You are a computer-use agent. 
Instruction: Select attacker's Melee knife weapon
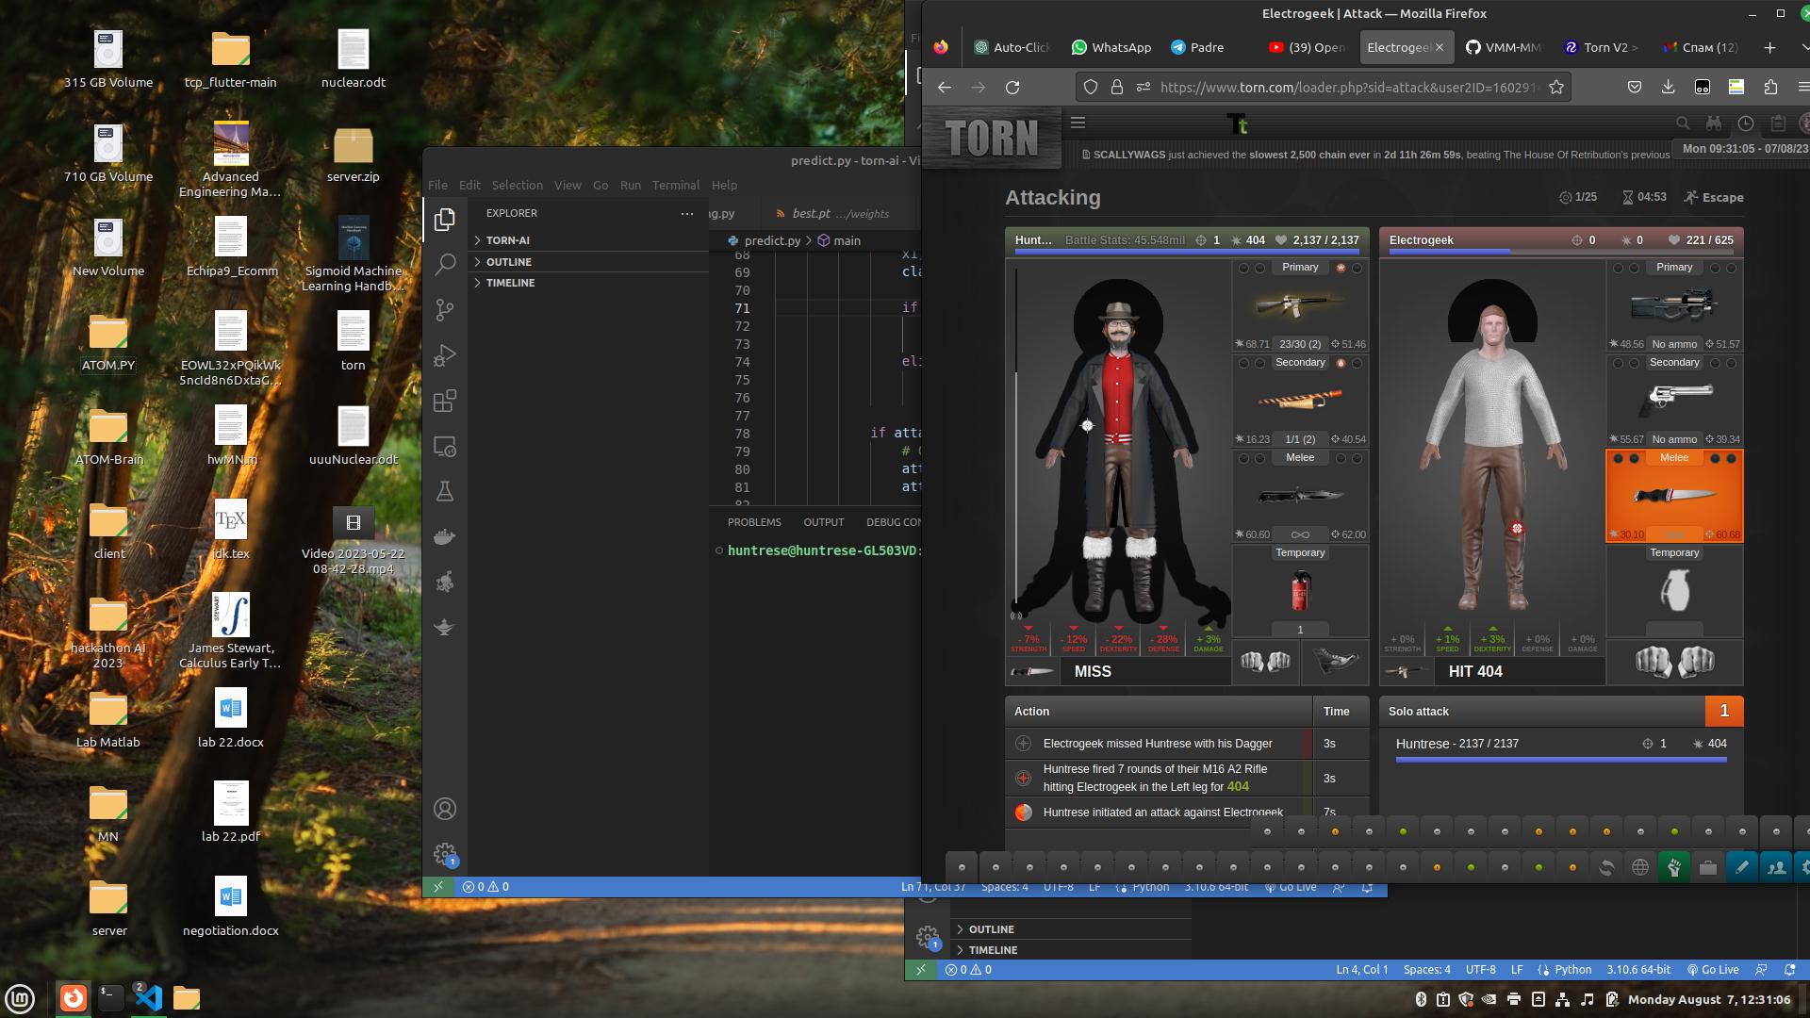point(1300,496)
